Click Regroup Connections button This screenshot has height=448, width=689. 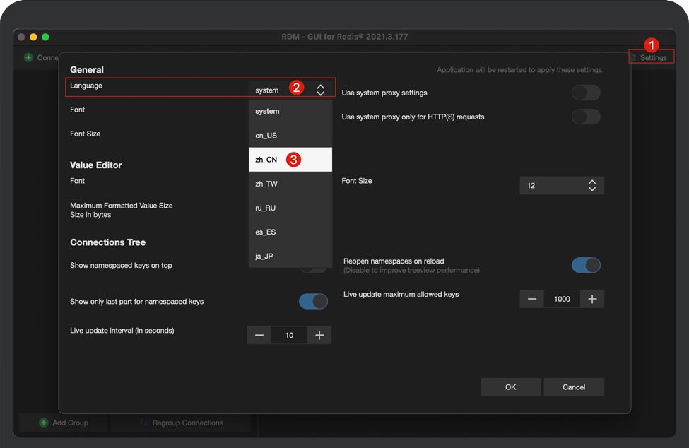181,423
